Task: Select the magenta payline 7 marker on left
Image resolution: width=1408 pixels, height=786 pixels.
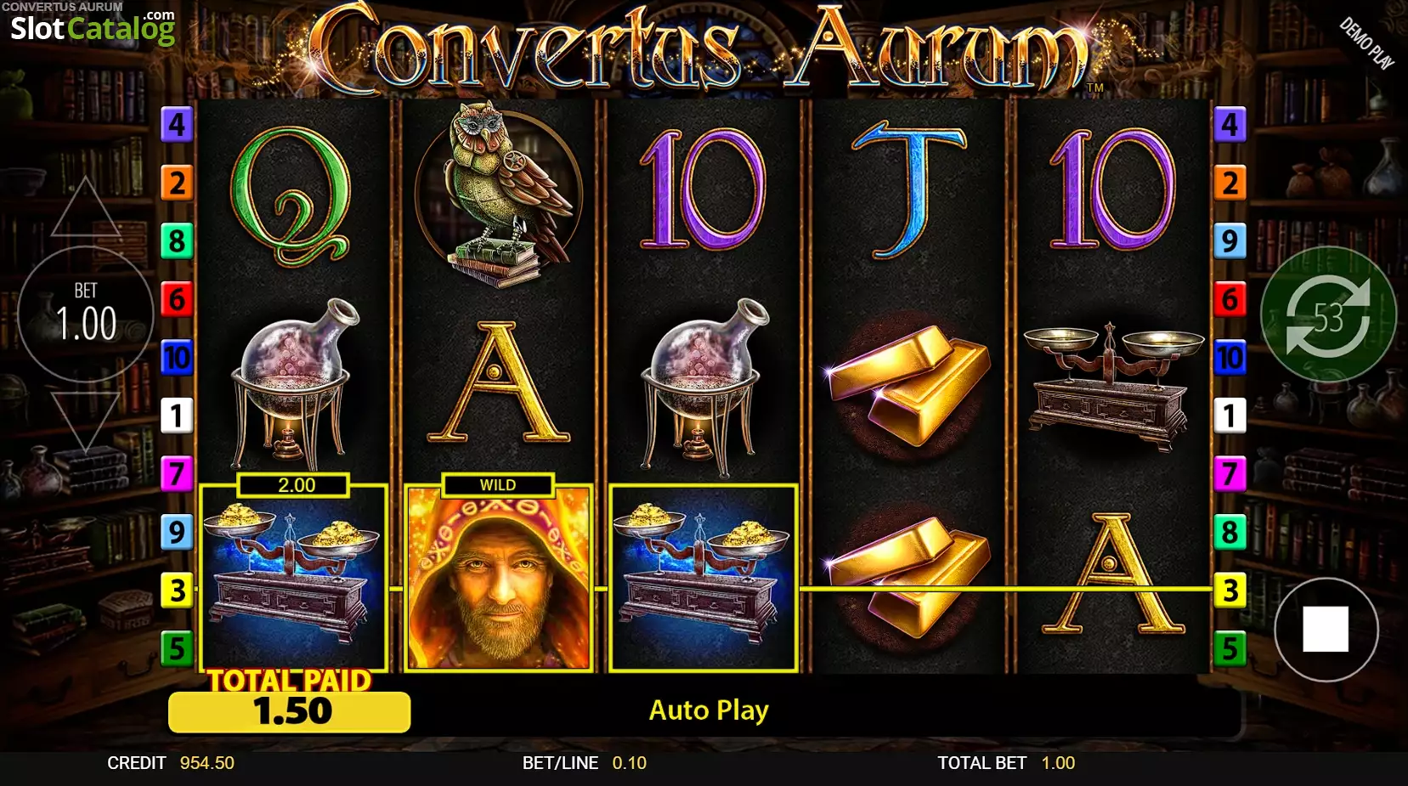Action: click(177, 473)
